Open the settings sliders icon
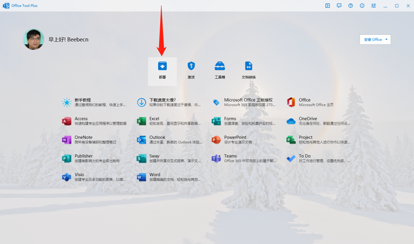 click(374, 6)
